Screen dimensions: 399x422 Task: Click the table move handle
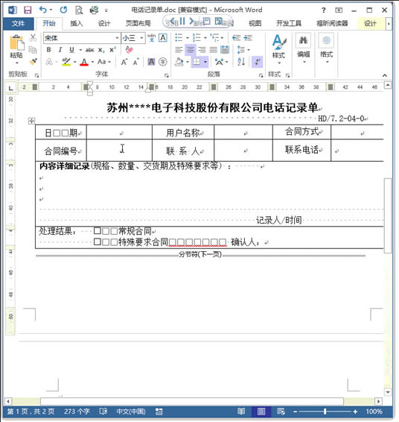click(31, 121)
